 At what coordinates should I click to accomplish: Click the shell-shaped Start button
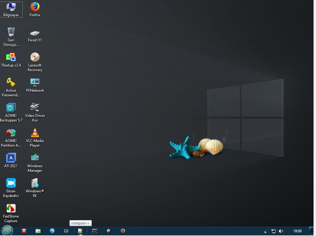click(x=7, y=230)
